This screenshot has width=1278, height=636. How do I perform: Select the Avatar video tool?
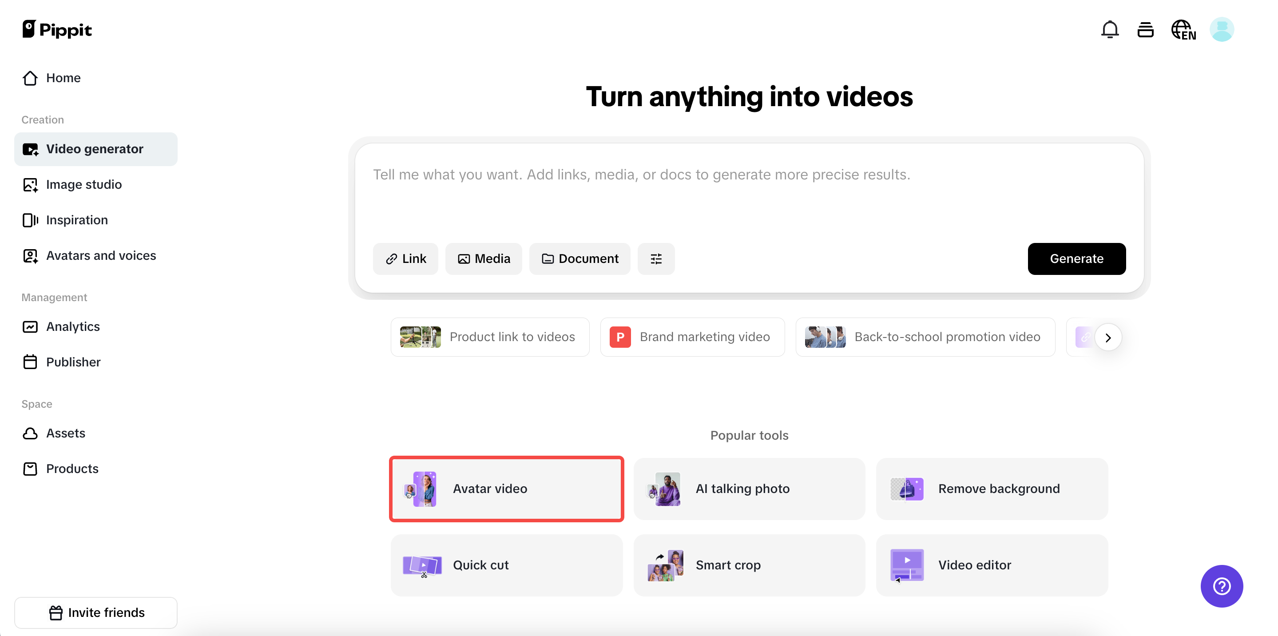506,489
